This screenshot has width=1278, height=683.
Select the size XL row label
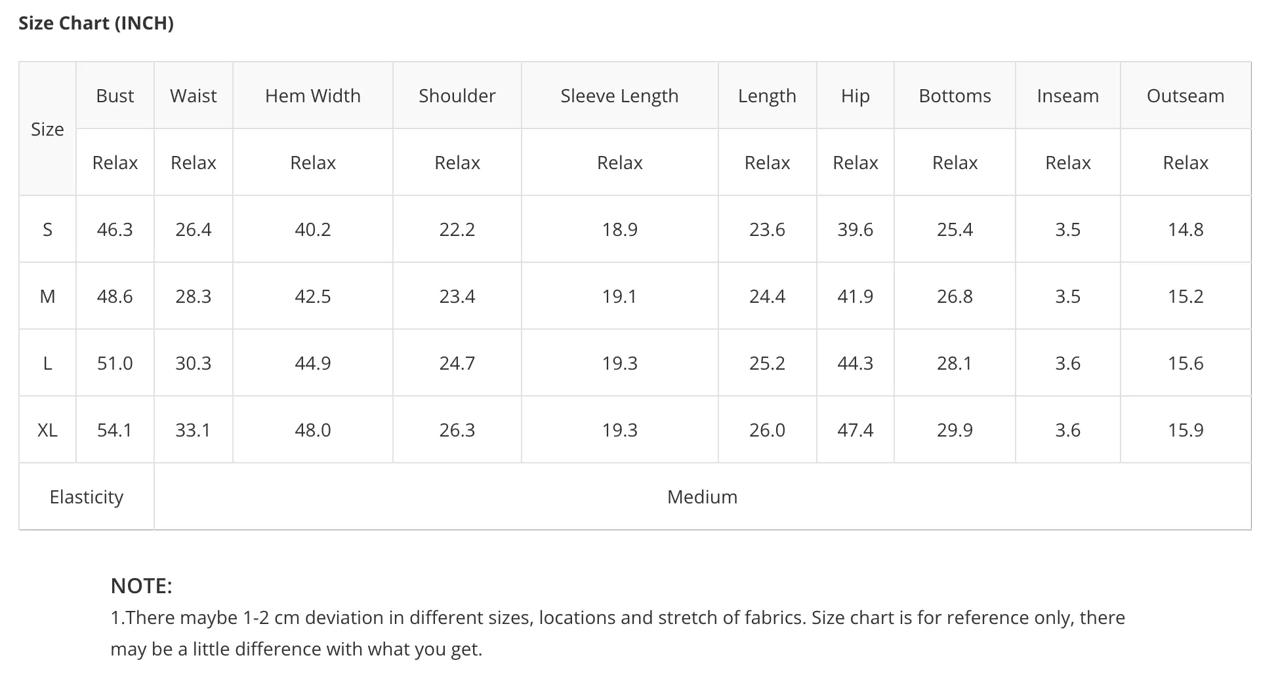(47, 430)
